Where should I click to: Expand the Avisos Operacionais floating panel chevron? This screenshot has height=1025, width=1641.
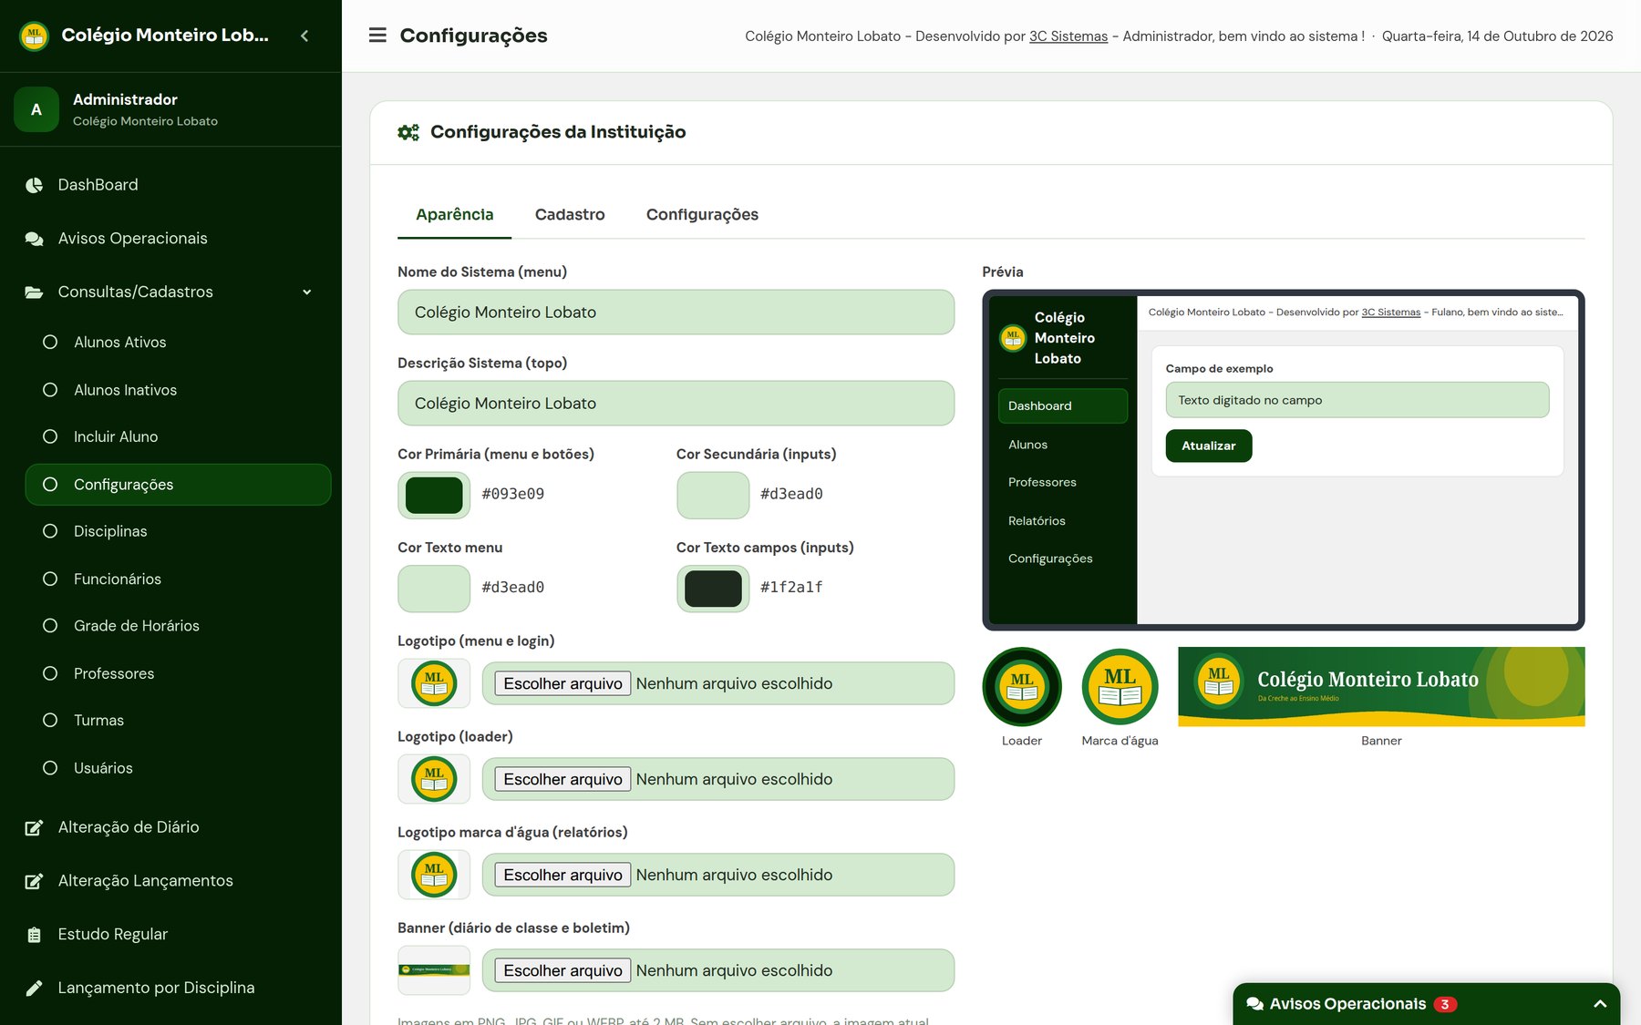(x=1600, y=1004)
